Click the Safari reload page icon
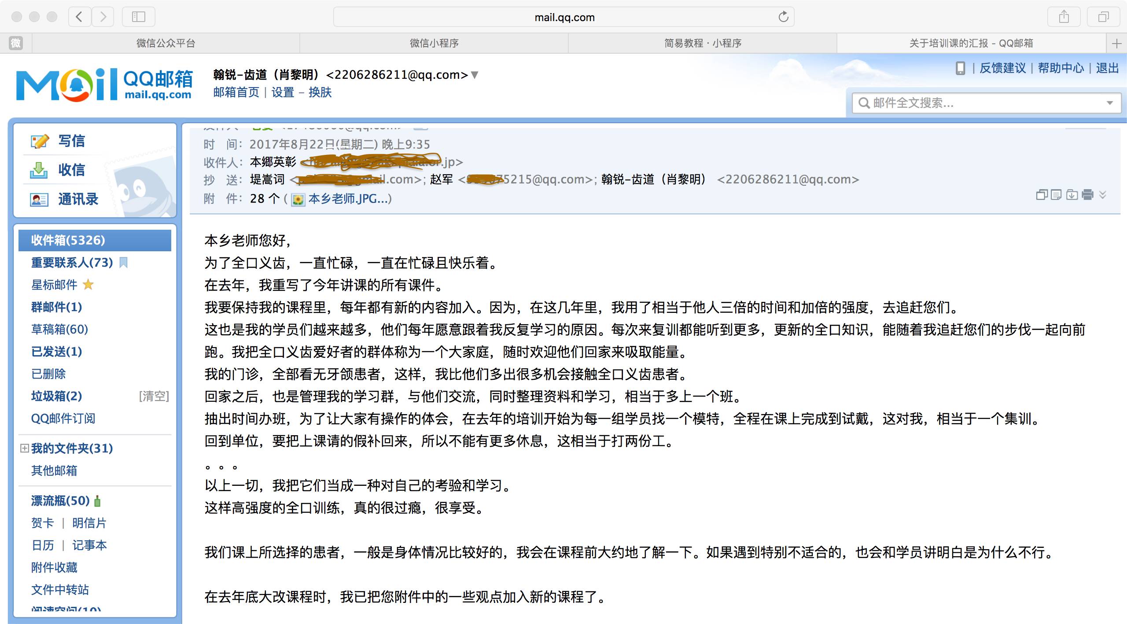This screenshot has width=1127, height=624. (783, 17)
